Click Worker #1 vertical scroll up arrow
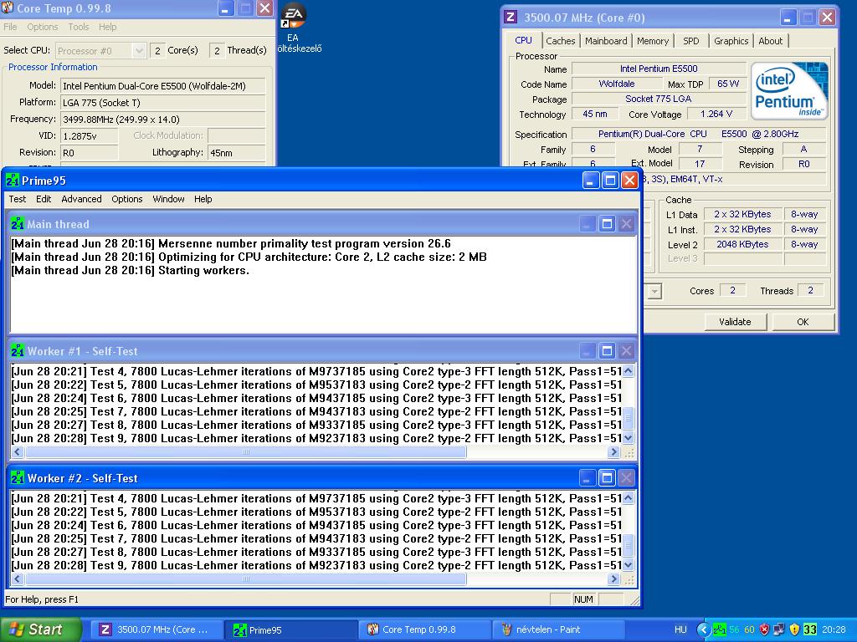The image size is (857, 642). click(x=629, y=371)
